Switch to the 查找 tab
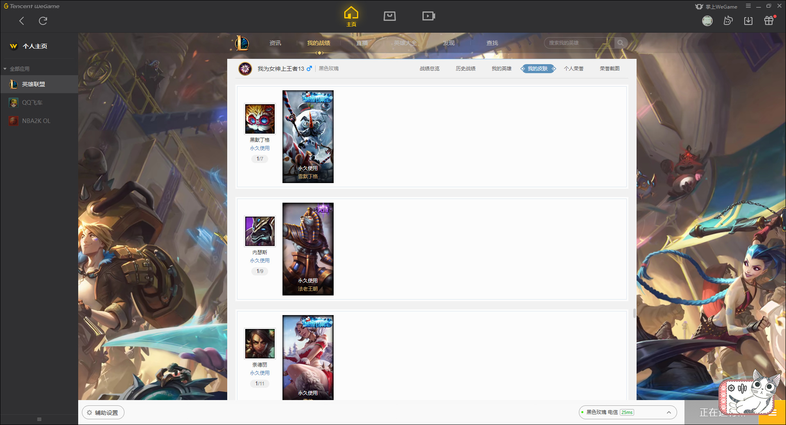The width and height of the screenshot is (786, 425). tap(492, 43)
